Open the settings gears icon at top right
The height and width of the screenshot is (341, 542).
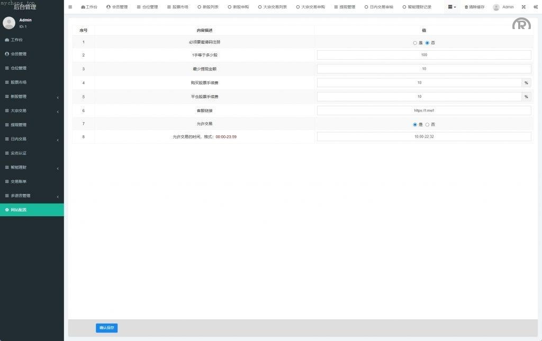pyautogui.click(x=535, y=7)
